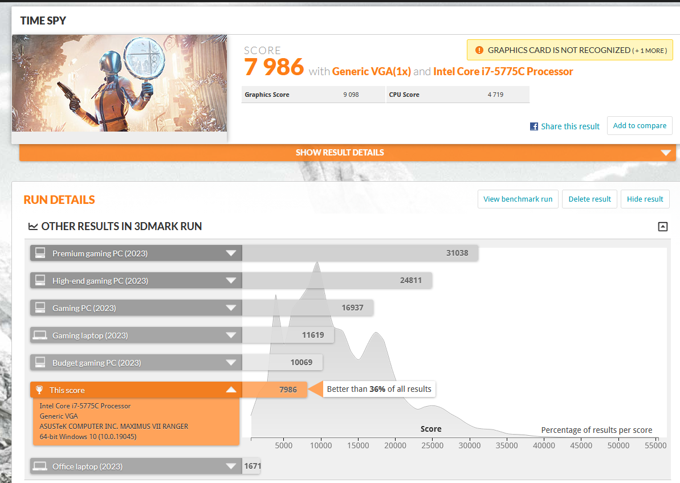The height and width of the screenshot is (483, 680).
Task: Click Generic VGA line in score details
Action: coord(59,416)
